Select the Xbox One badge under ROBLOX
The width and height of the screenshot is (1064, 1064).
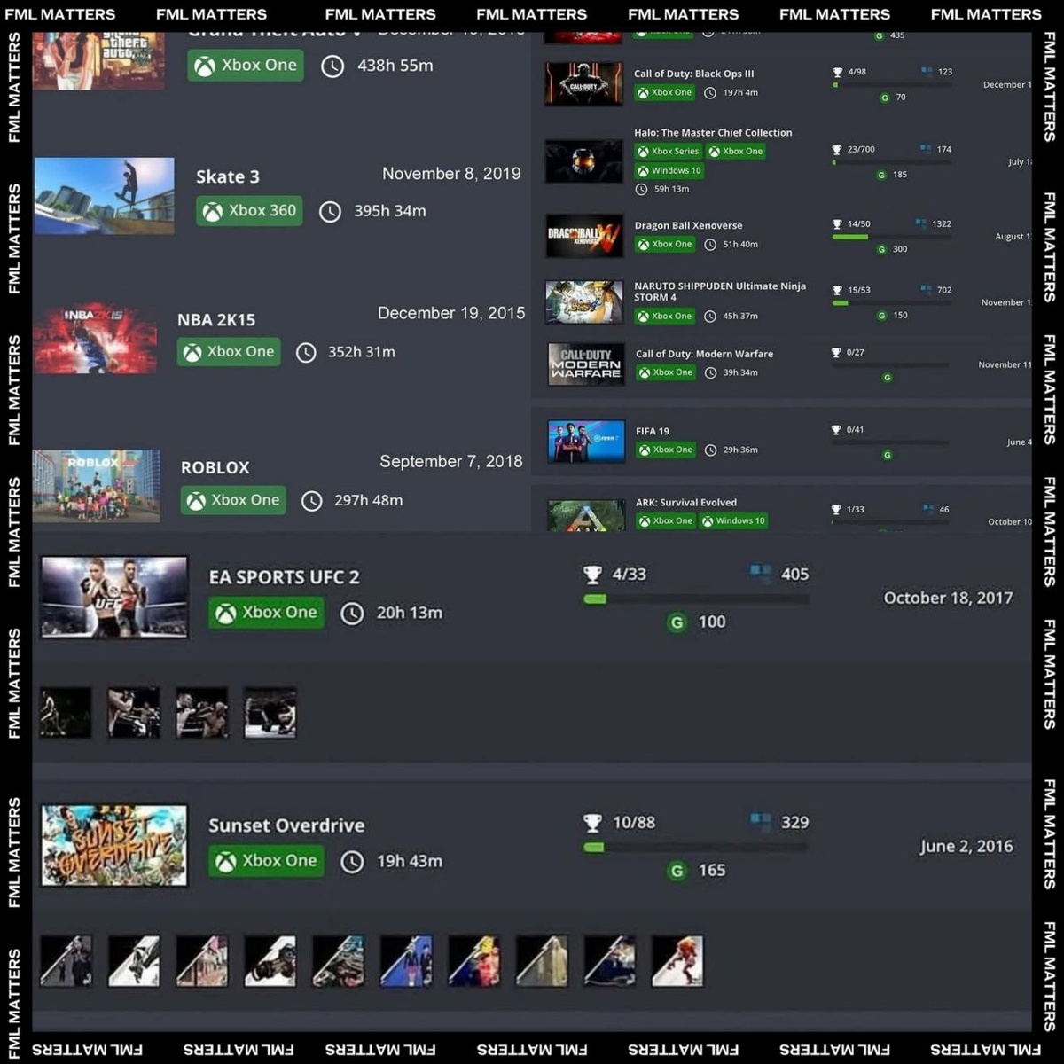coord(233,500)
